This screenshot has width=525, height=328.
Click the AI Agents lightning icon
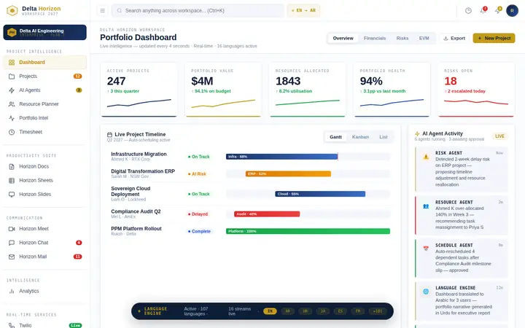tap(12, 90)
